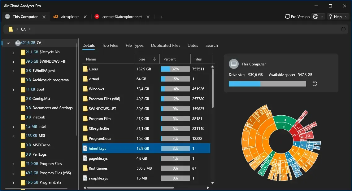Click the Users folder icon

pyautogui.click(x=85, y=69)
